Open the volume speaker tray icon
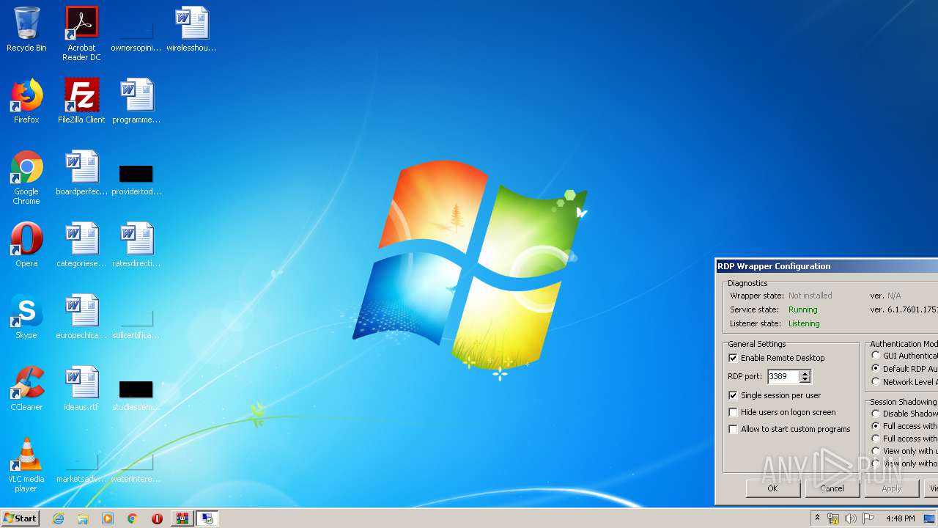 tap(851, 518)
